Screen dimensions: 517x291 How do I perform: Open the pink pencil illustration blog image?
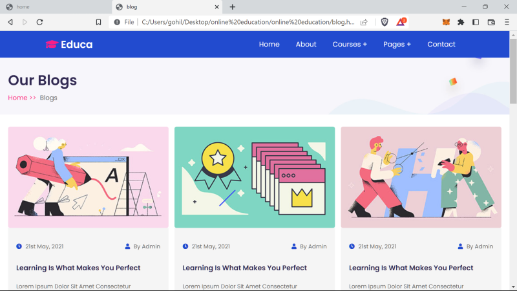point(89,177)
